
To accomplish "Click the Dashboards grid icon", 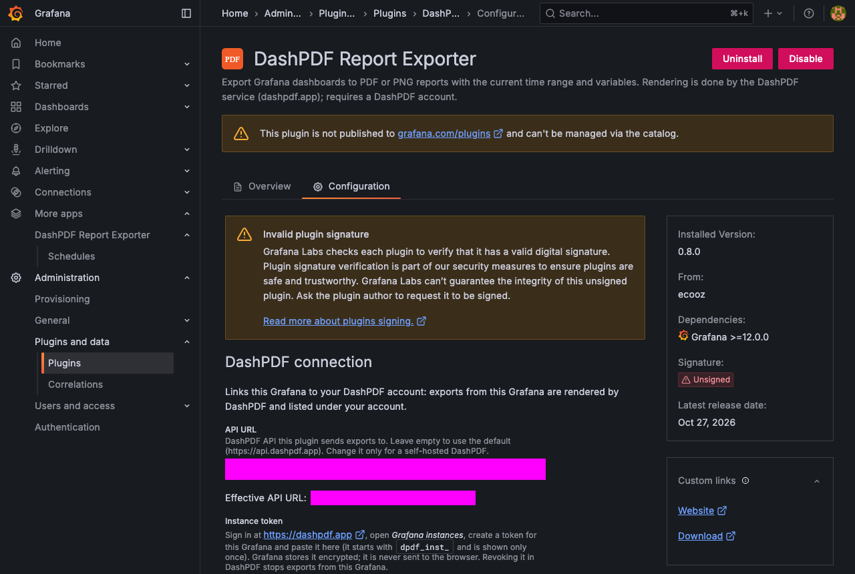I will coord(16,107).
